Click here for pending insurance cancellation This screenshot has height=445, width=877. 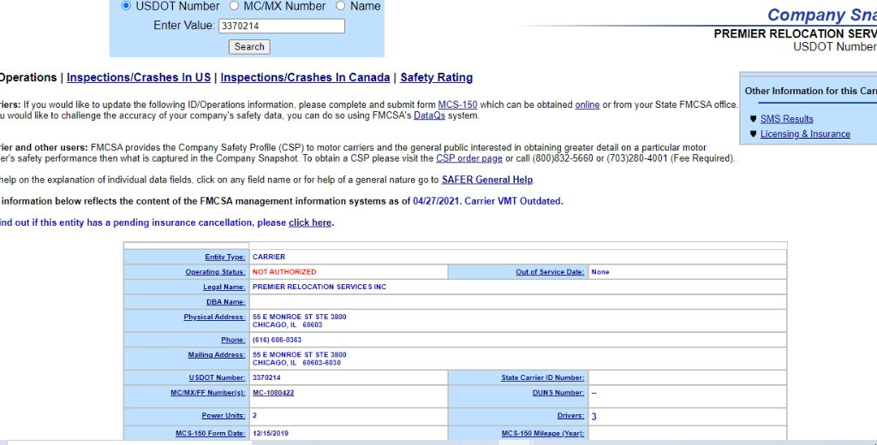309,223
